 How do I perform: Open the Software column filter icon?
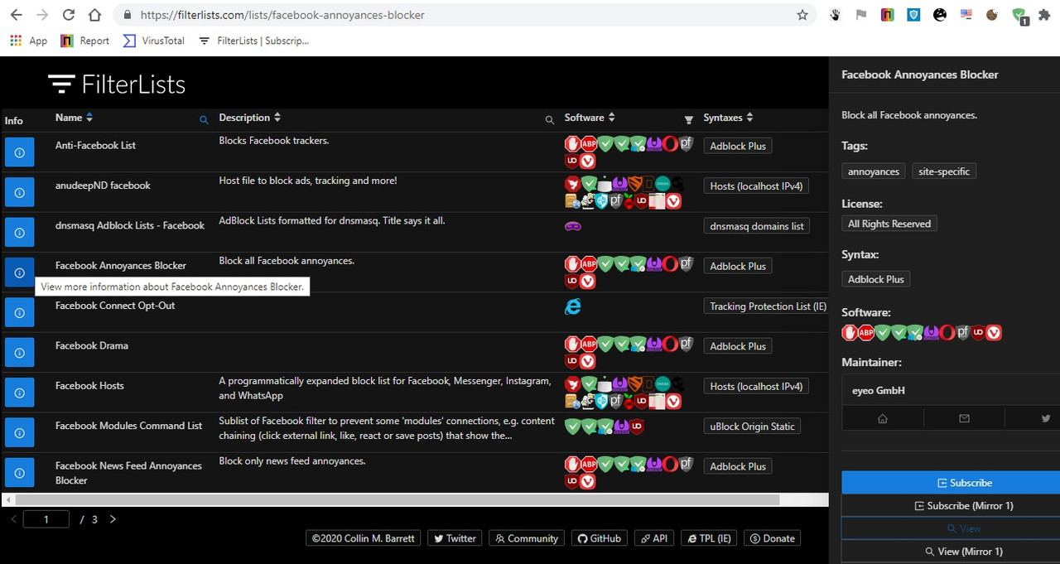[688, 120]
